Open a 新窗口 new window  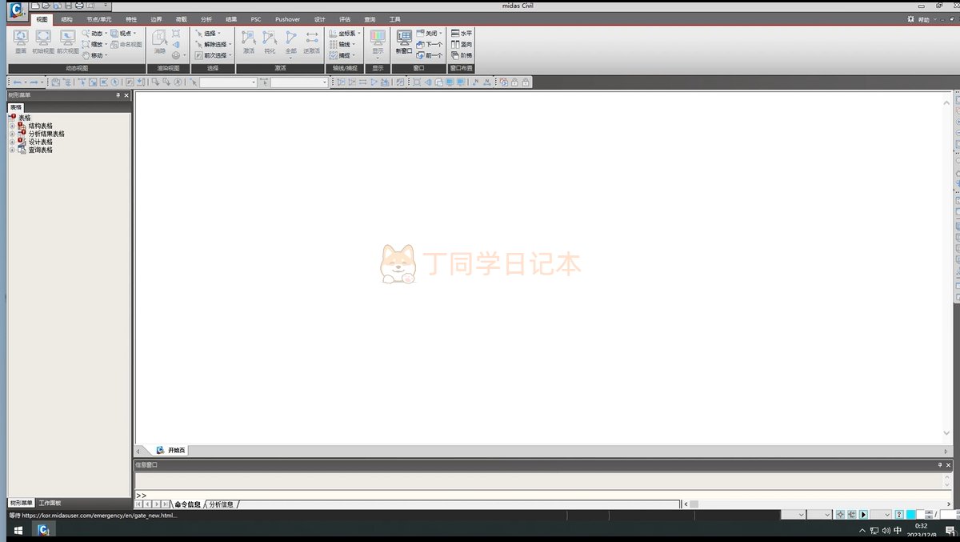[404, 42]
